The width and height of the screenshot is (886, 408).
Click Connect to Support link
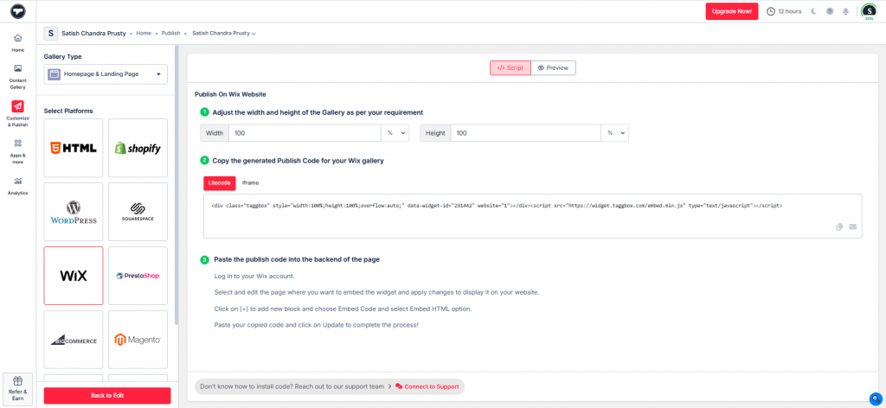427,386
